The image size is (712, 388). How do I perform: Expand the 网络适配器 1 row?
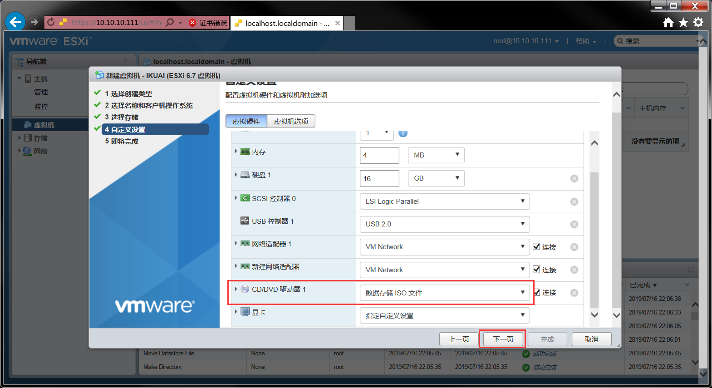236,243
